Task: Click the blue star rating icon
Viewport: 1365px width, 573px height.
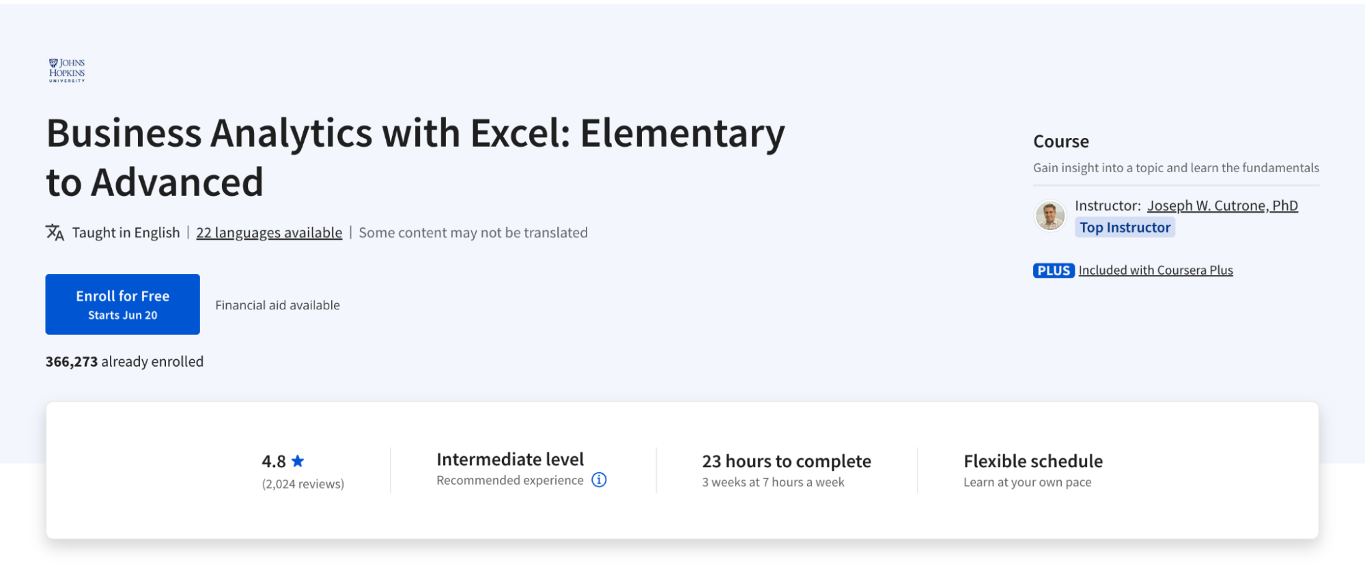Action: tap(298, 461)
